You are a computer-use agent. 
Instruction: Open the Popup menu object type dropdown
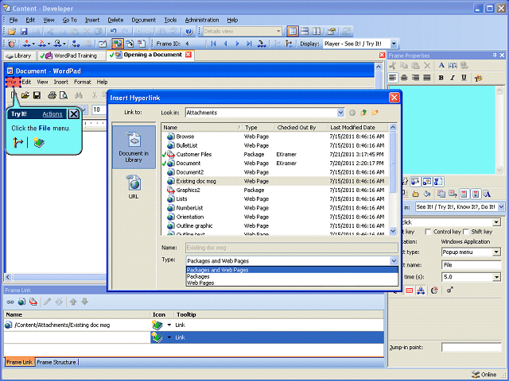[x=496, y=252]
